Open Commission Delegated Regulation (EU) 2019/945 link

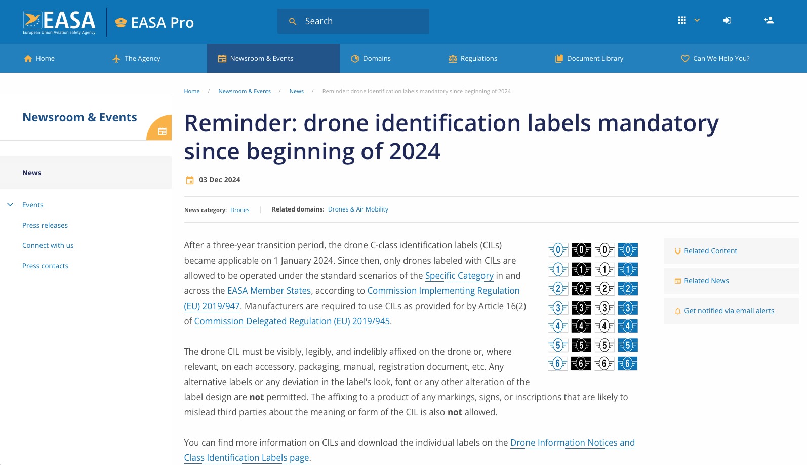point(292,321)
